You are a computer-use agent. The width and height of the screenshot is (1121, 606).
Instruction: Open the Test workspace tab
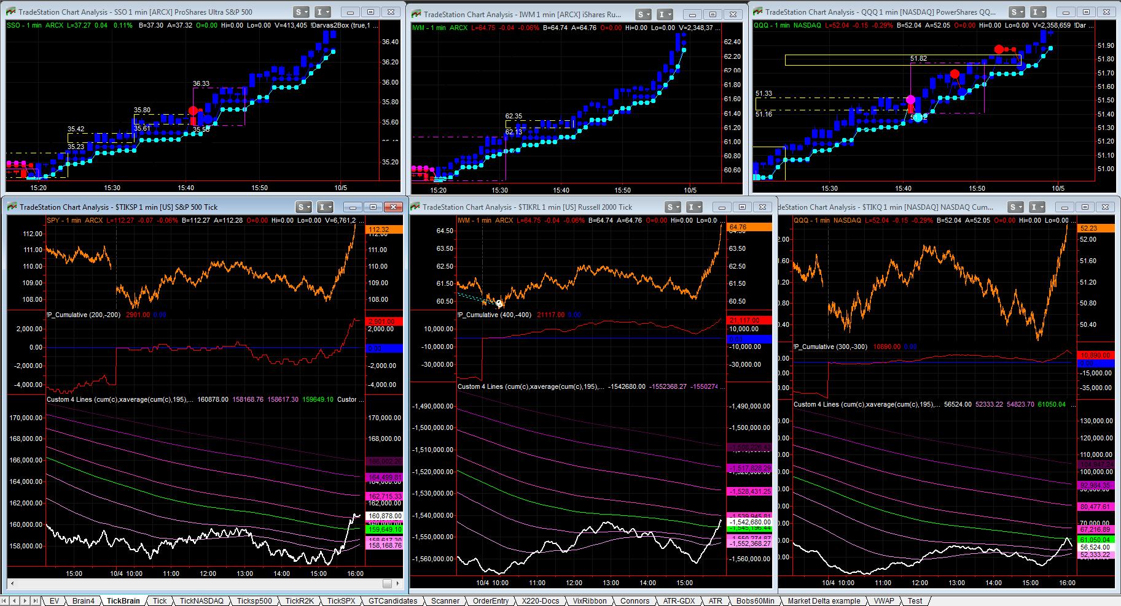tap(915, 601)
